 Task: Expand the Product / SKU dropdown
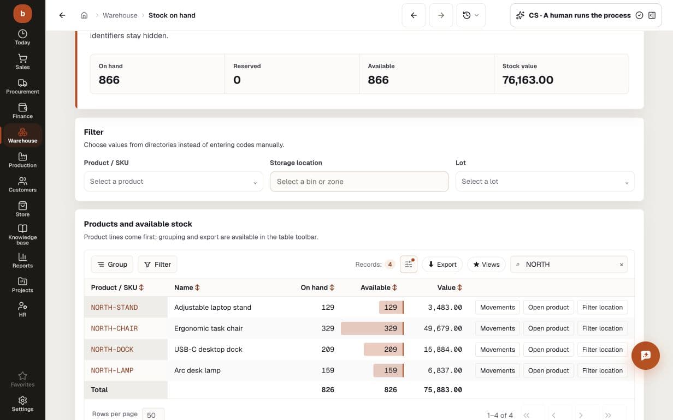pyautogui.click(x=173, y=182)
